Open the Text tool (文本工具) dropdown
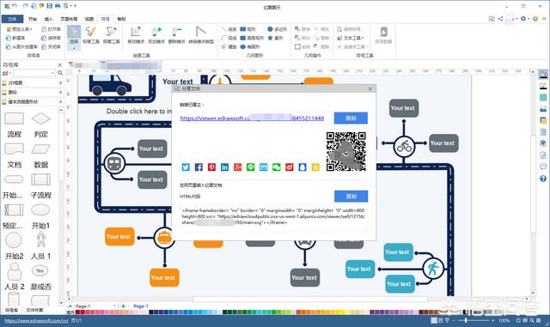The height and width of the screenshot is (327, 550). (351, 38)
